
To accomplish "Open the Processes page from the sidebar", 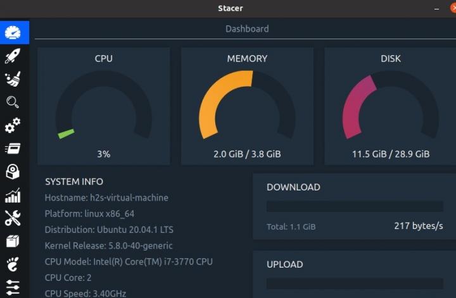I will coord(13,149).
